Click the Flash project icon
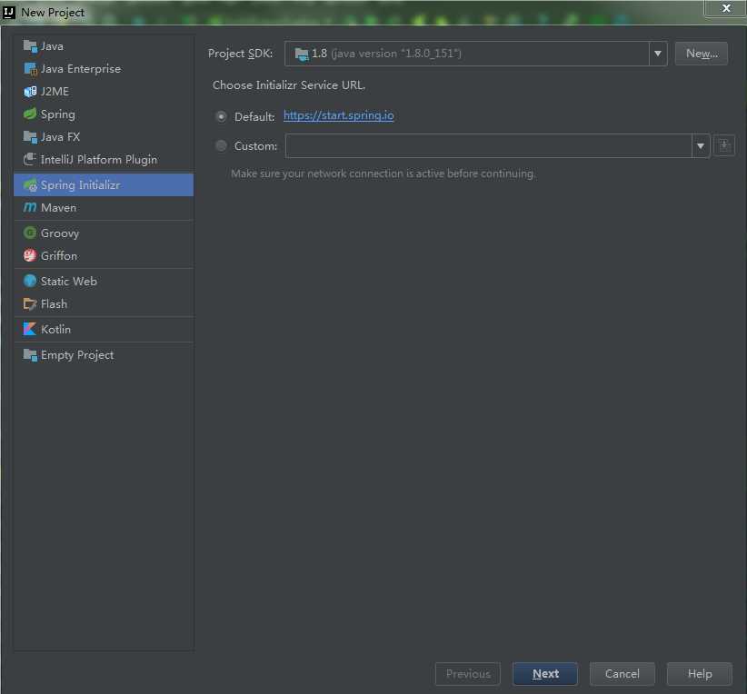This screenshot has width=747, height=694. coord(30,304)
